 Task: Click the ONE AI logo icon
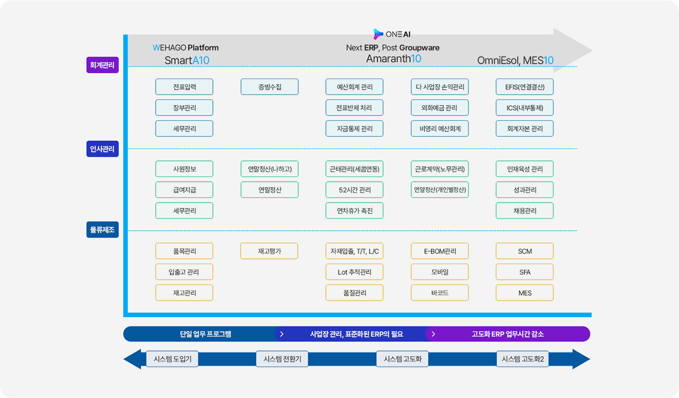pyautogui.click(x=378, y=34)
